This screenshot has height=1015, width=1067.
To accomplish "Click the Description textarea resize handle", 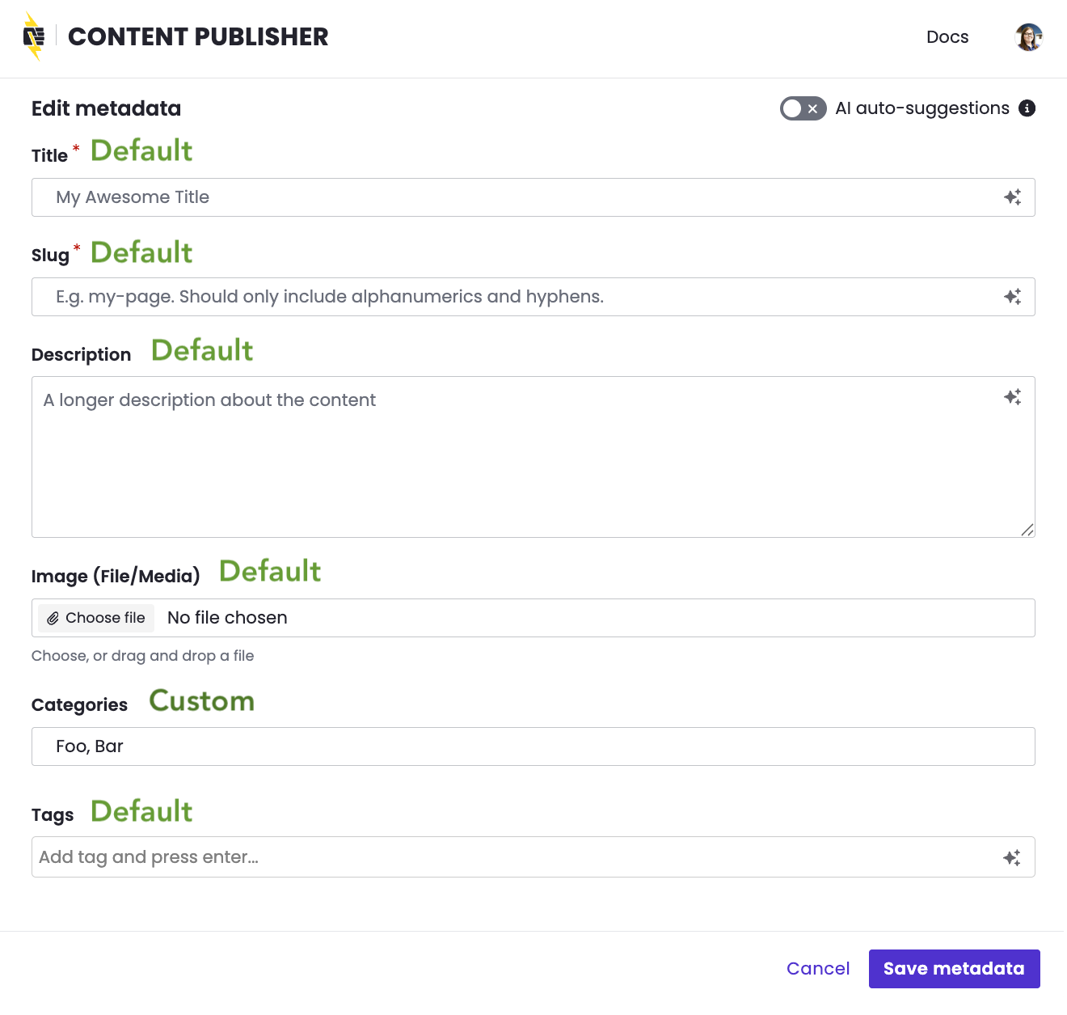I will (1027, 530).
